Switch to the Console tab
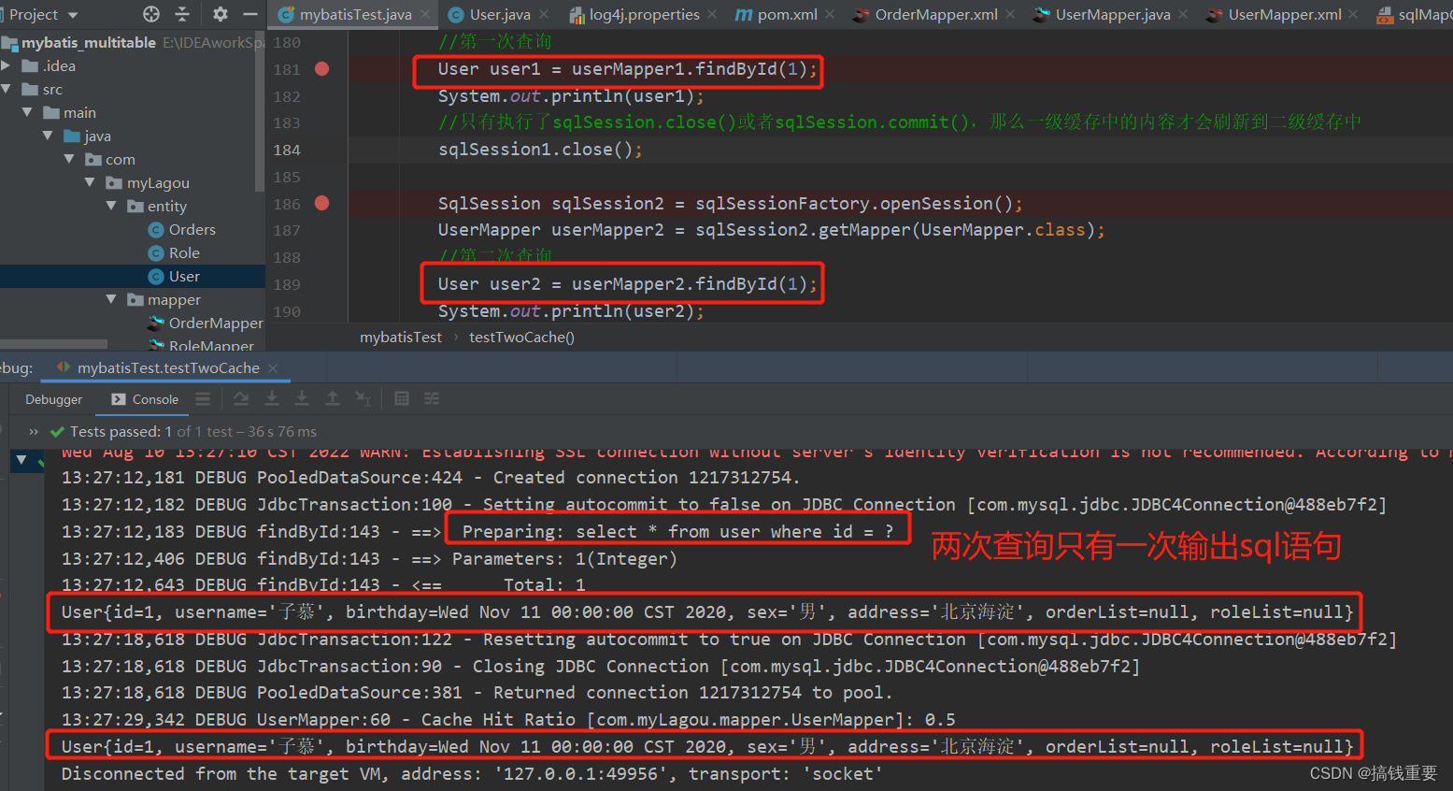The height and width of the screenshot is (791, 1453). (145, 399)
